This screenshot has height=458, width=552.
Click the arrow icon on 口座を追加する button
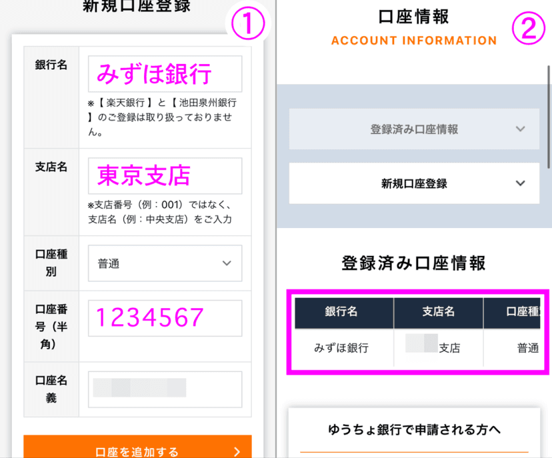coord(237,451)
